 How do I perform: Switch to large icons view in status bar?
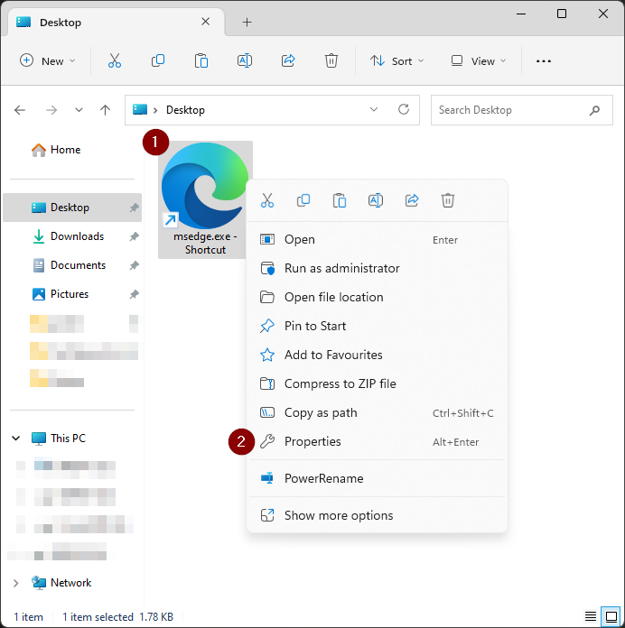point(611,616)
